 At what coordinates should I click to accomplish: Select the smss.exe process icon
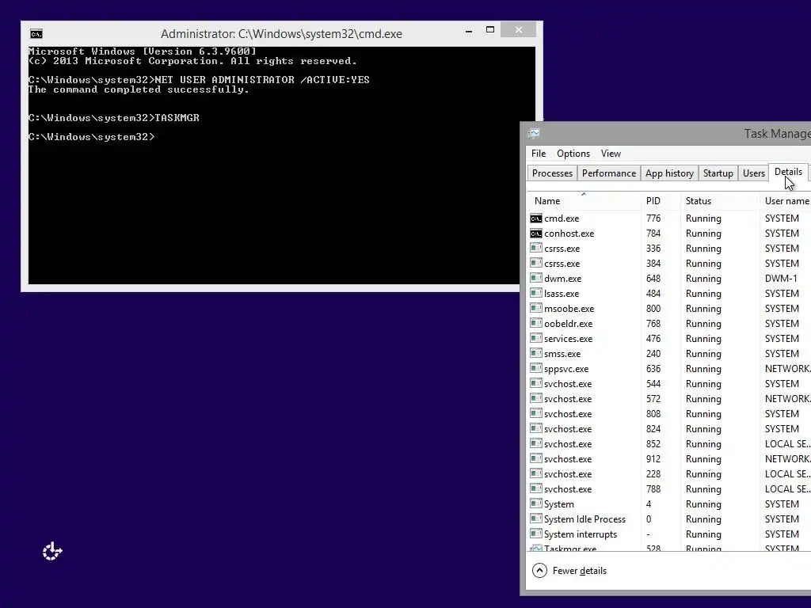coord(536,353)
